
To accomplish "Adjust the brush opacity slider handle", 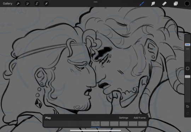I will [x=187, y=77].
